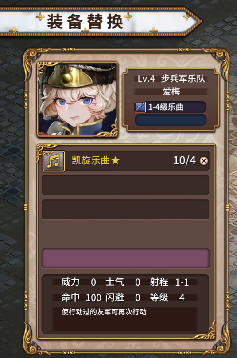Click the 等级 4 level stat

pos(167,298)
